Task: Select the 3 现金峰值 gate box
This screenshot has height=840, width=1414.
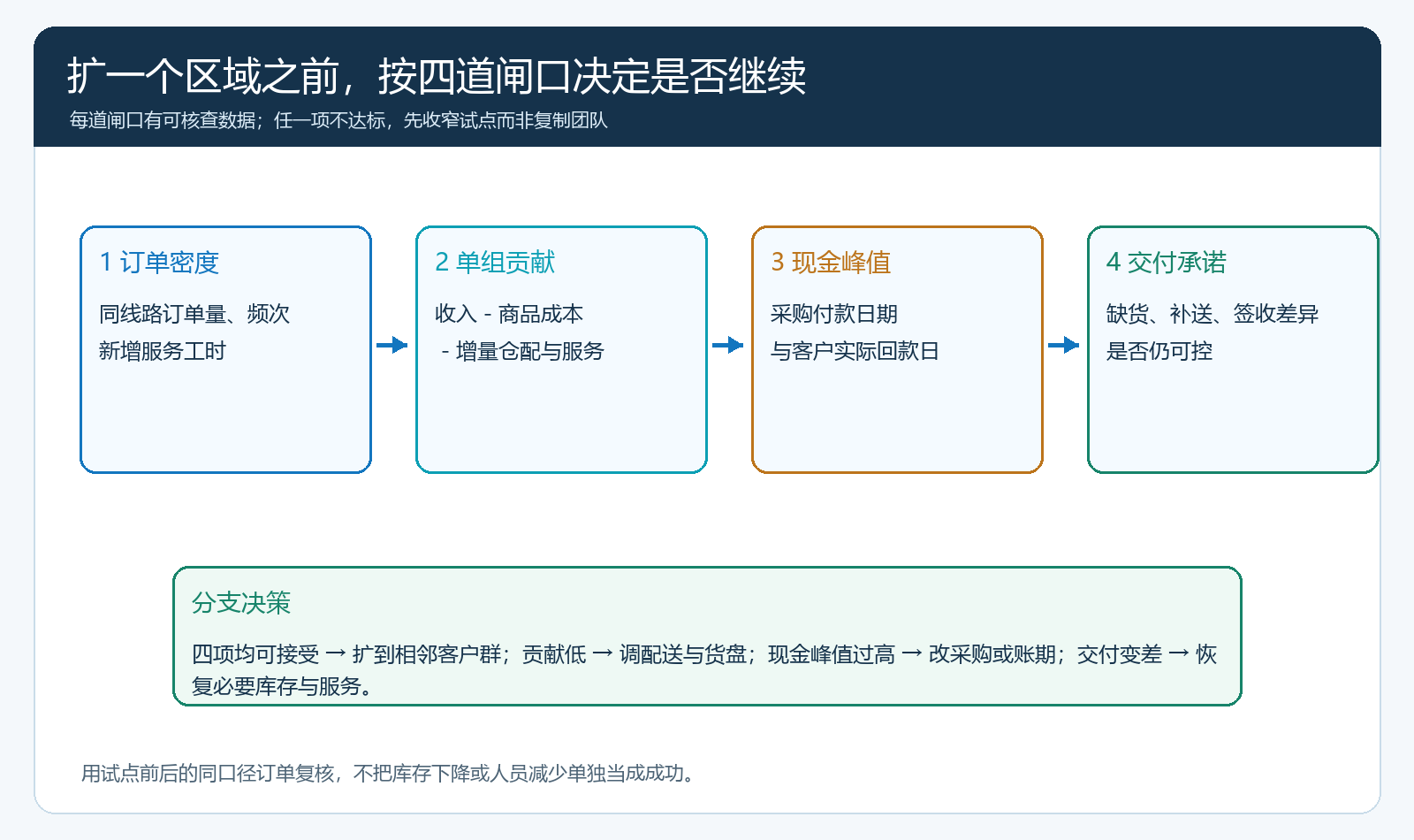Action: 897,349
